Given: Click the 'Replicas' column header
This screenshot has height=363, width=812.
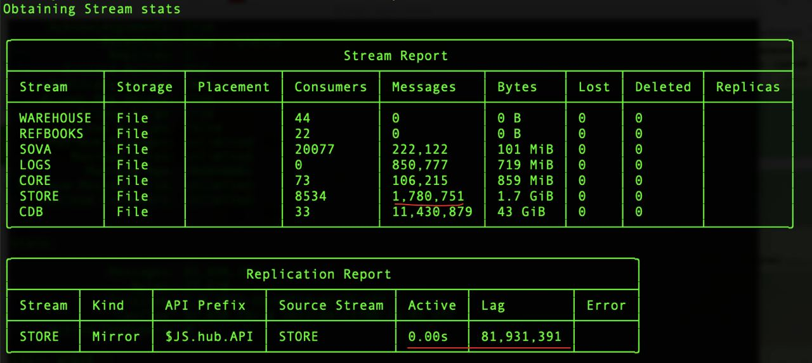Looking at the screenshot, I should [x=748, y=87].
